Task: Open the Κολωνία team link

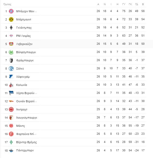Action: coord(21,85)
